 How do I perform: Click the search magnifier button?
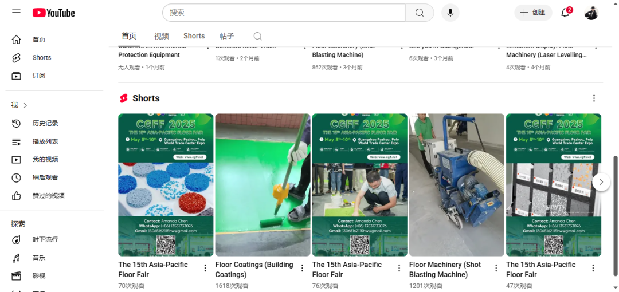click(419, 13)
